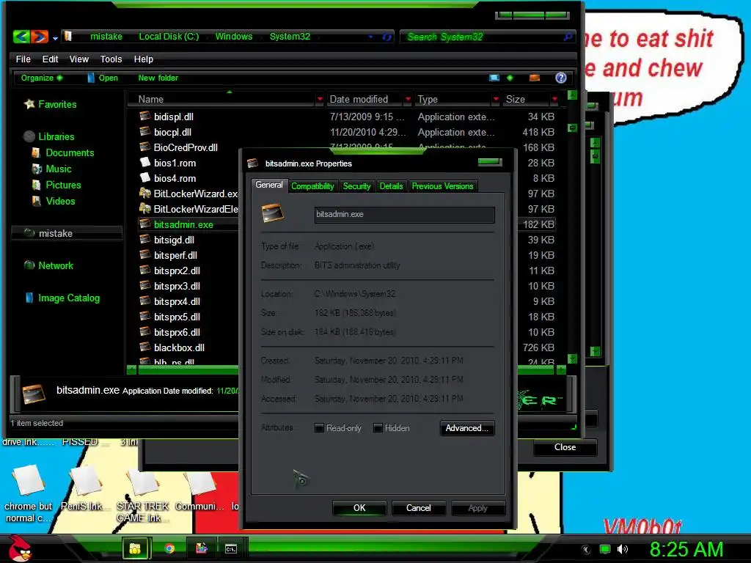The height and width of the screenshot is (563, 751).
Task: Switch to the Details tab
Action: [x=392, y=186]
